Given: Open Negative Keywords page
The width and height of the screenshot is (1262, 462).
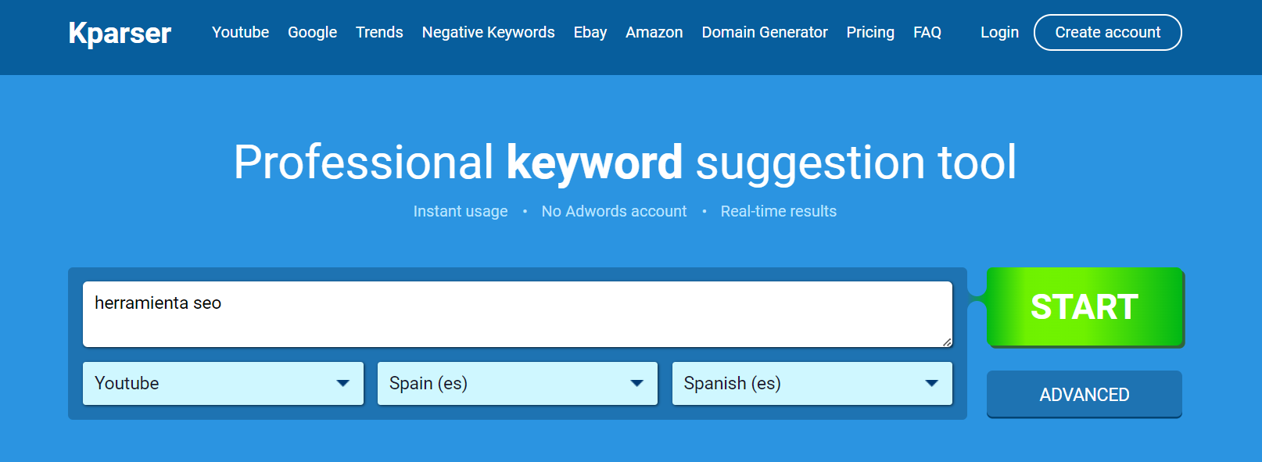Looking at the screenshot, I should [488, 32].
